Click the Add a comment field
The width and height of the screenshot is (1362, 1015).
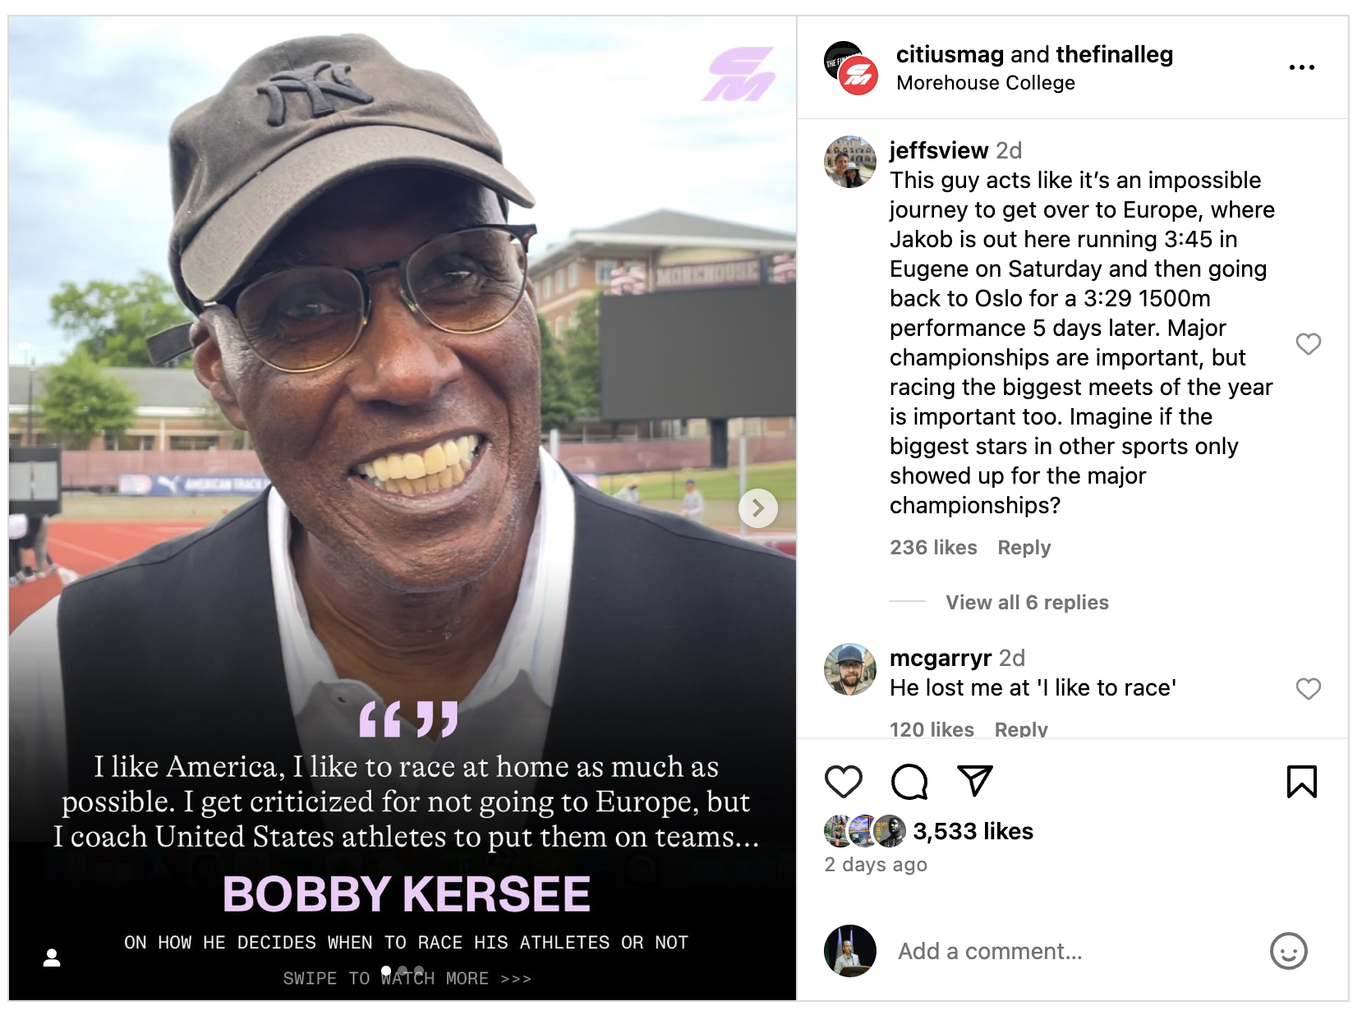tap(1068, 951)
